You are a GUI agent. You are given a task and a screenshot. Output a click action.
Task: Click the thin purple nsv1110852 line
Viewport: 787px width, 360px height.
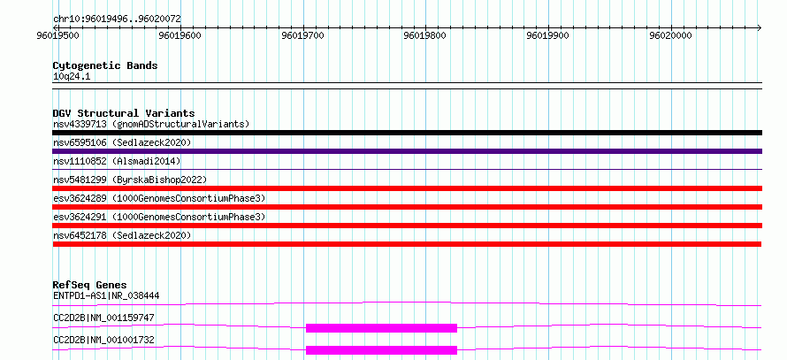pos(407,170)
